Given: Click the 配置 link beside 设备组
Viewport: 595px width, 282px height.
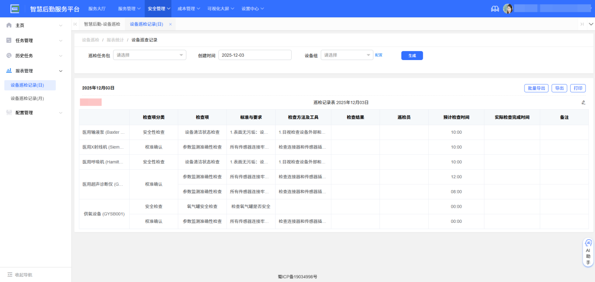Looking at the screenshot, I should (379, 55).
